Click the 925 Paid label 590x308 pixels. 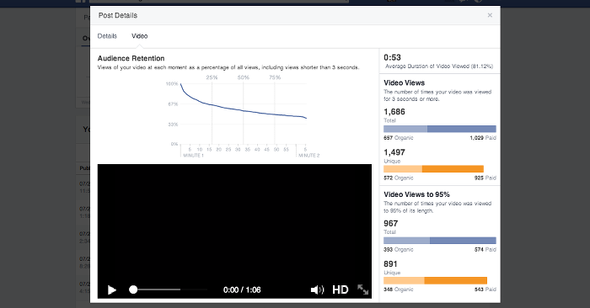click(x=485, y=178)
